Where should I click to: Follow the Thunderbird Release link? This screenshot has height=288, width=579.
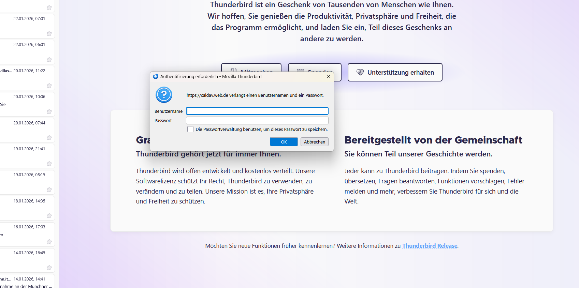click(430, 246)
